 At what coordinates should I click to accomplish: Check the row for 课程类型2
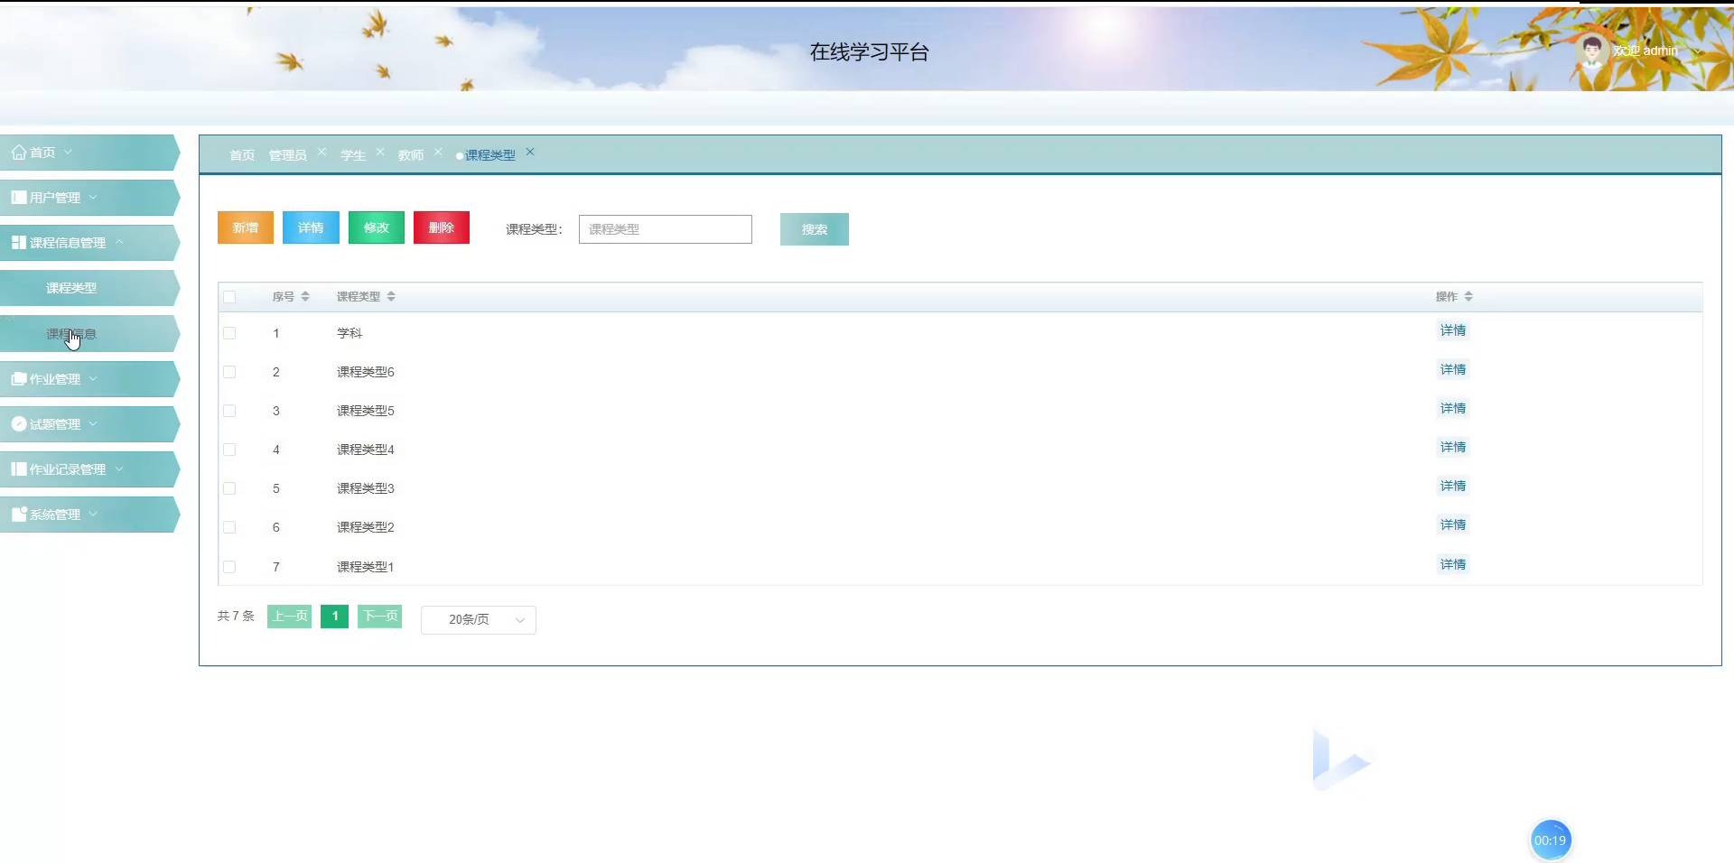[x=229, y=527]
